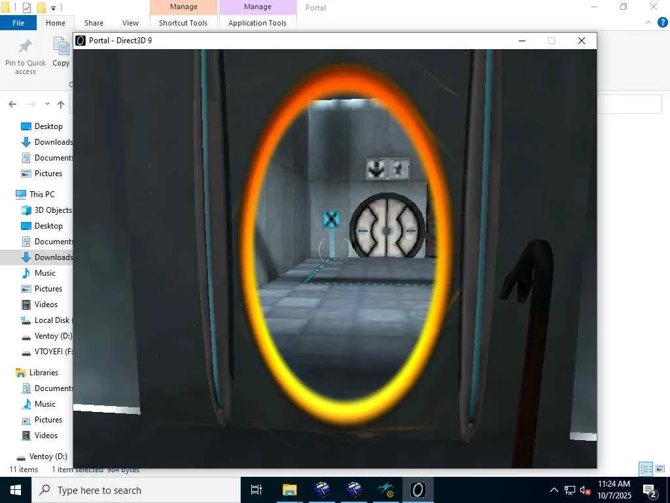This screenshot has width=670, height=503.
Task: Switch to Large icons view in status bar
Action: [x=660, y=469]
